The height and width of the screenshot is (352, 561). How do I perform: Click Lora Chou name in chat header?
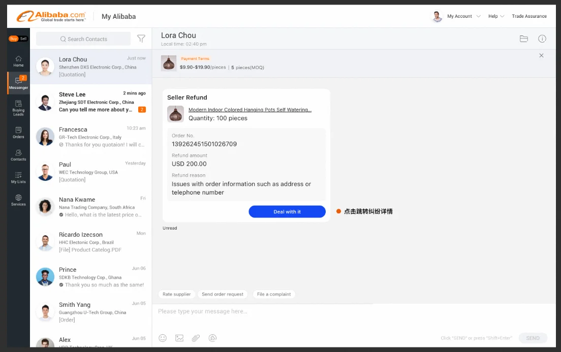coord(178,36)
